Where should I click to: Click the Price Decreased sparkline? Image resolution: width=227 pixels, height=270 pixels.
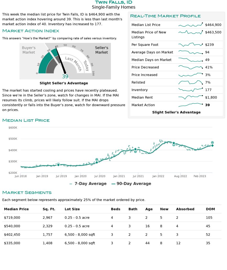(x=190, y=67)
